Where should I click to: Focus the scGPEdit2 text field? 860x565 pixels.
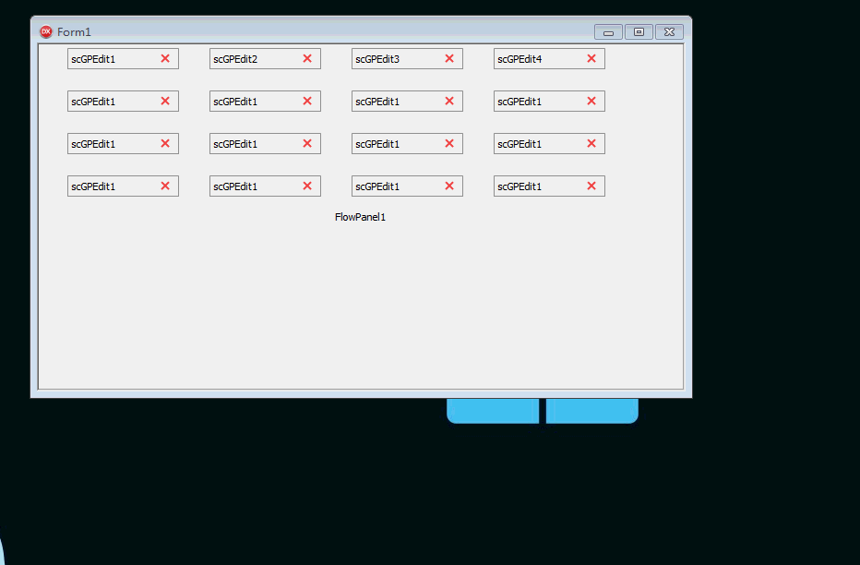click(x=251, y=59)
